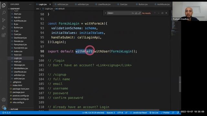The width and height of the screenshot is (207, 116).
Task: Open Explorer more actions ellipsis
Action: tap(30, 4)
